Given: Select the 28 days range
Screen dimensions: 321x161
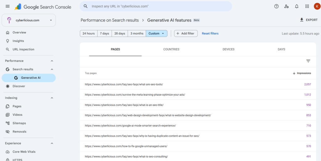Looking at the screenshot, I should tap(120, 33).
